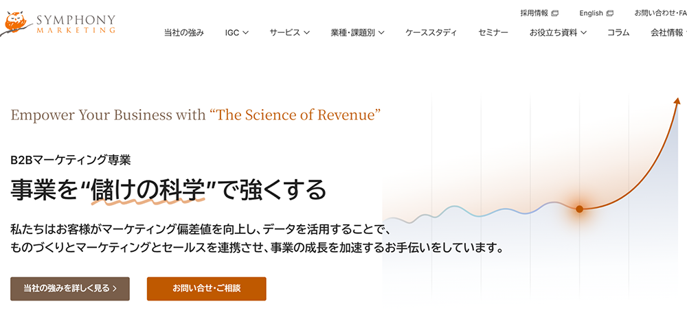Open お問い合わせ・FAQ top link
687x317 pixels.
(661, 13)
